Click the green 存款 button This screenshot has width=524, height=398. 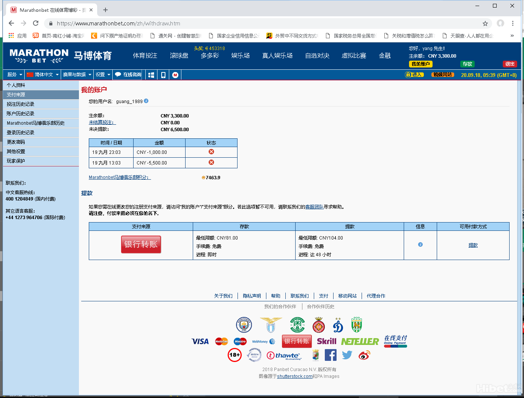coord(467,64)
